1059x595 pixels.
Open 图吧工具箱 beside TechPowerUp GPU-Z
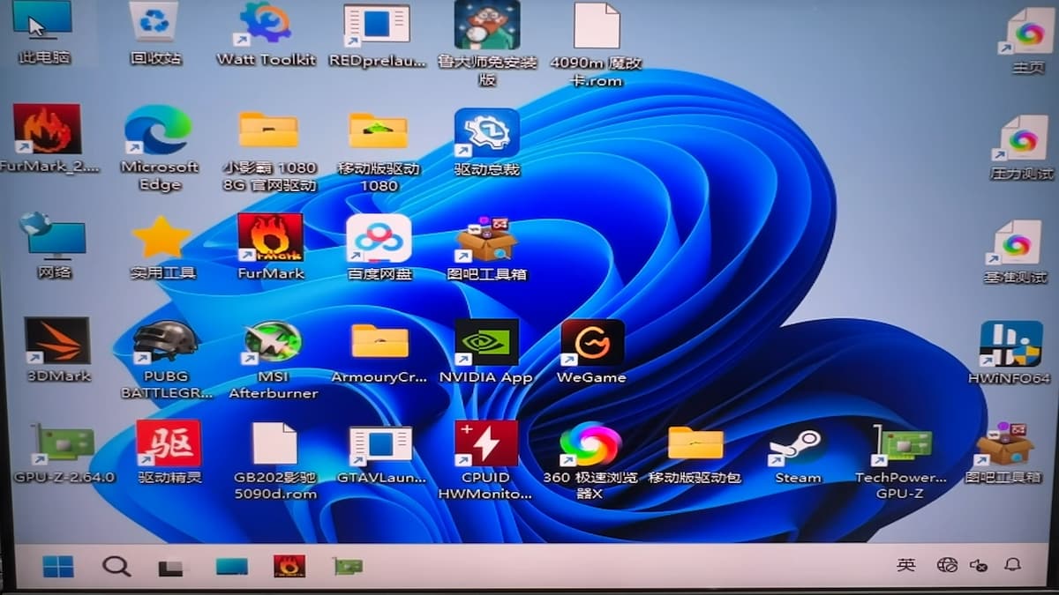pyautogui.click(x=1003, y=452)
